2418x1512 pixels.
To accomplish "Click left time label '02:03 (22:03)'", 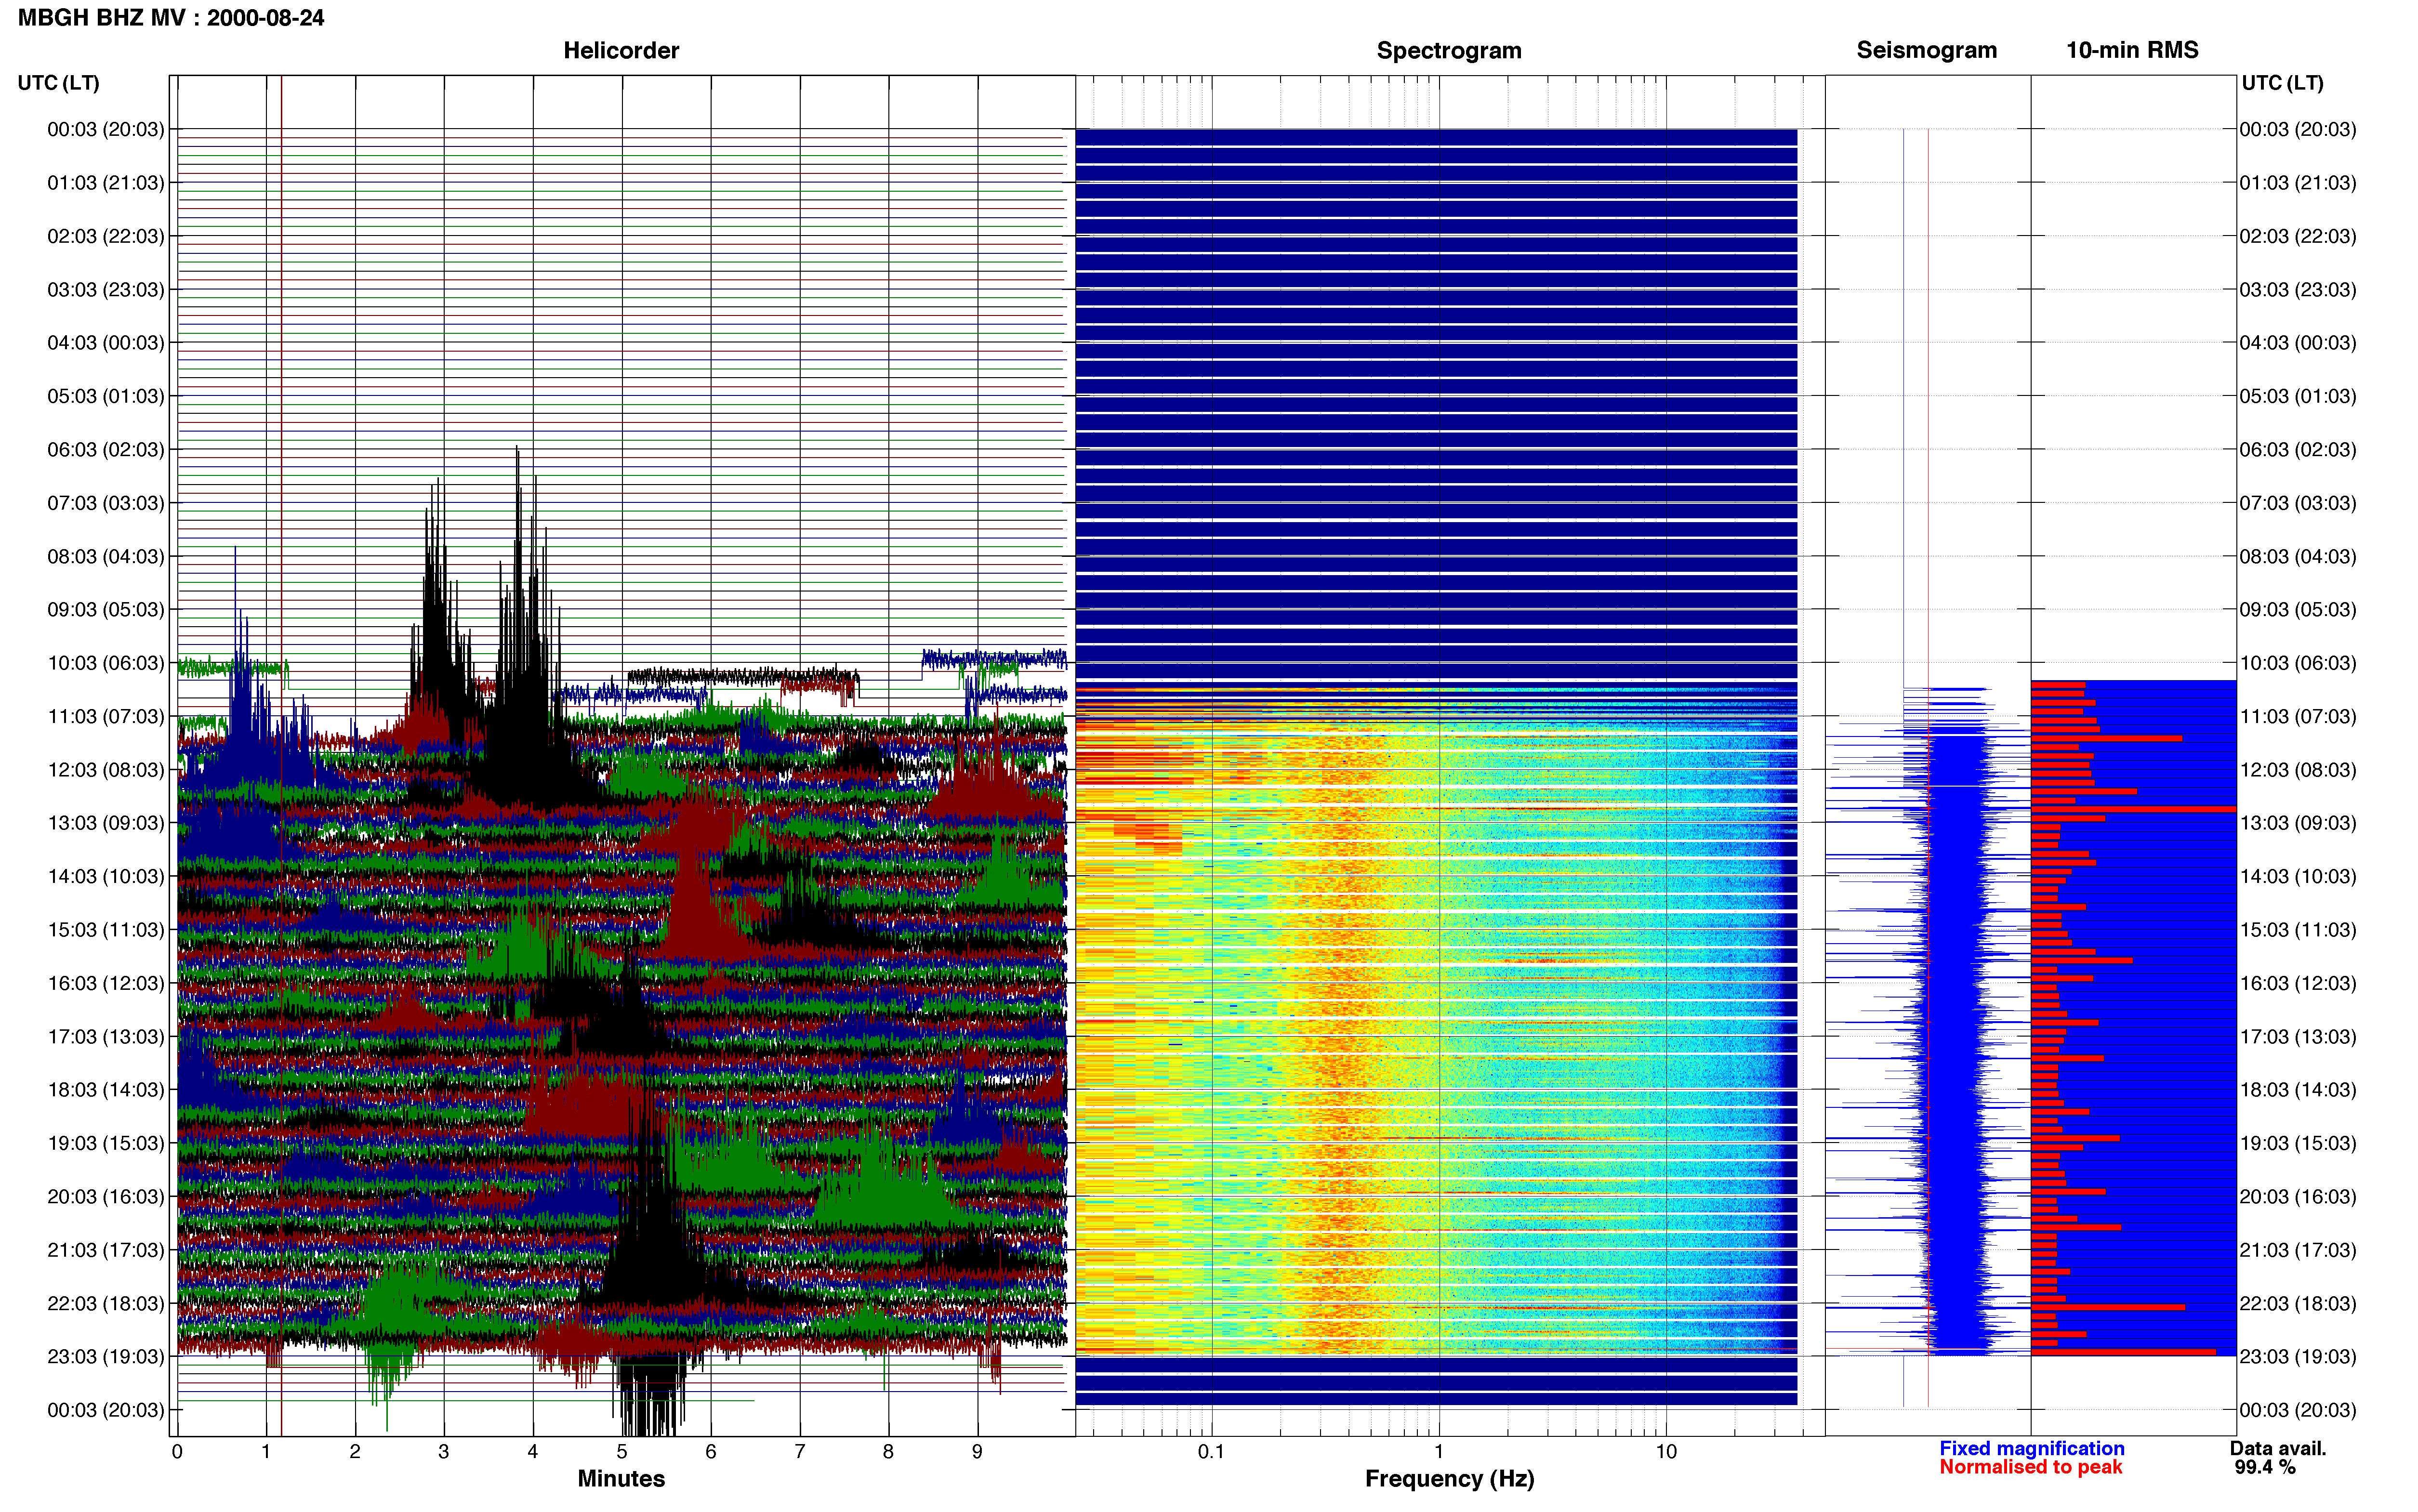I will point(106,236).
